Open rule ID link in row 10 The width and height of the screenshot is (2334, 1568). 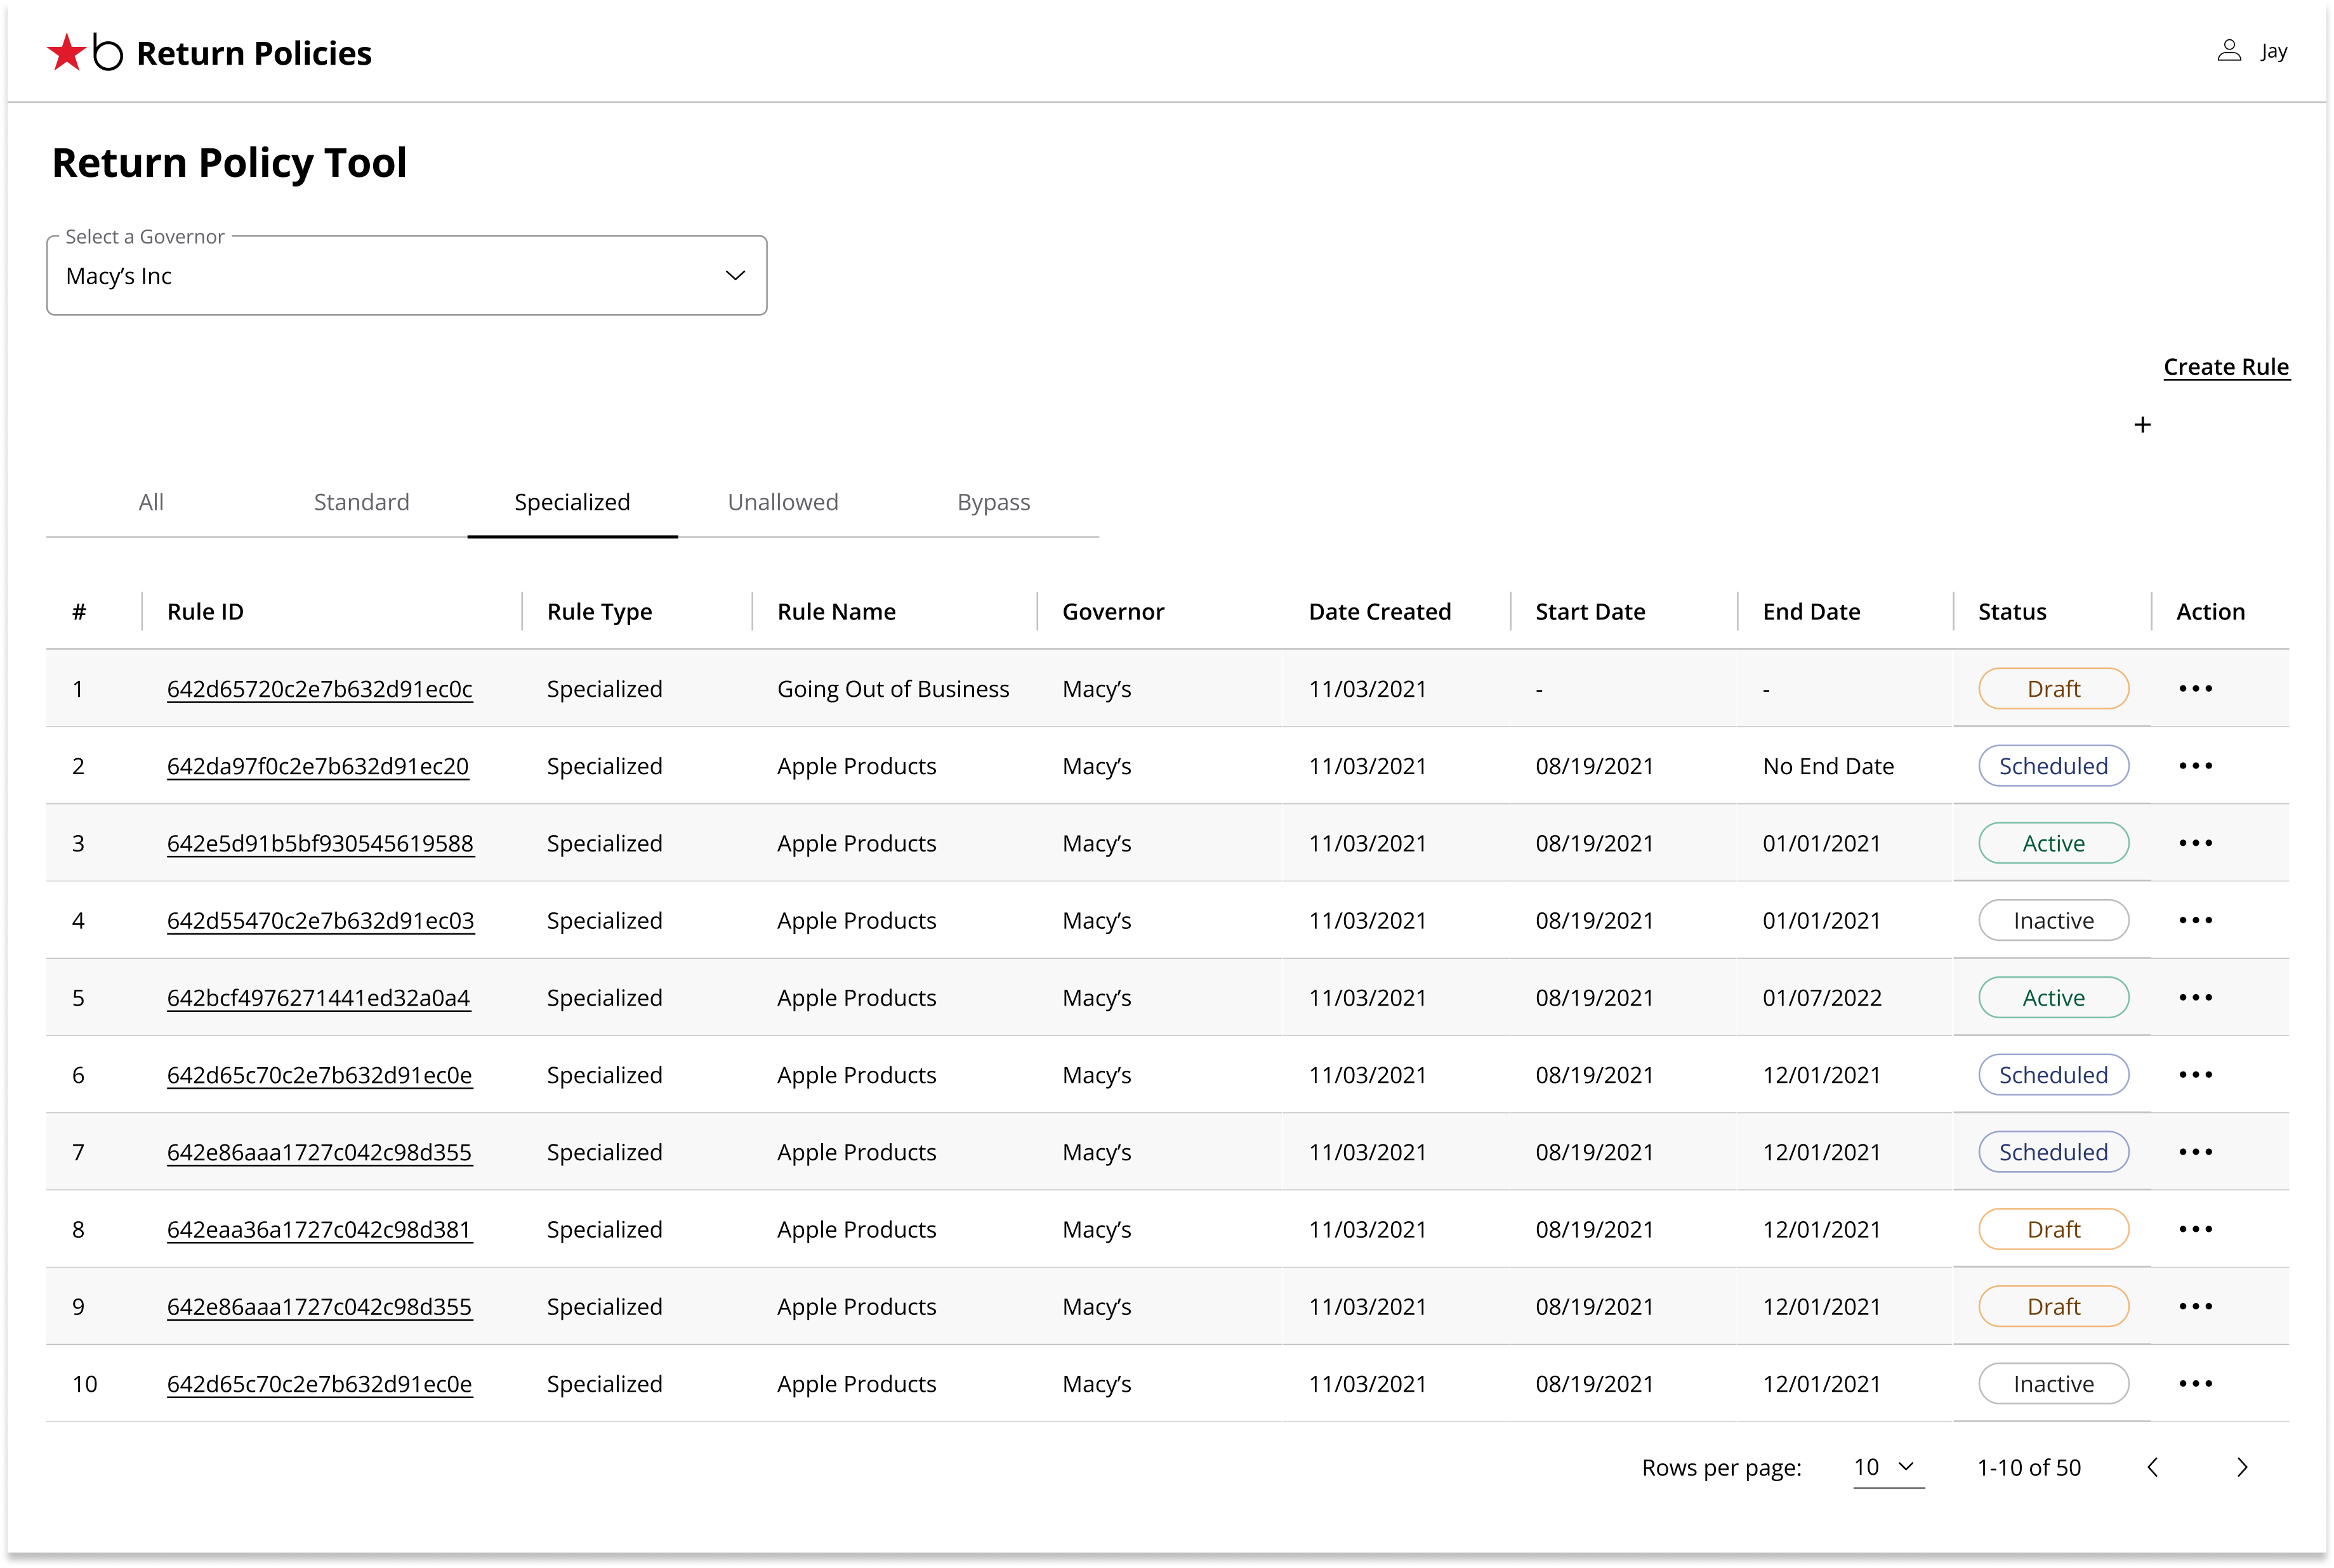(x=319, y=1384)
